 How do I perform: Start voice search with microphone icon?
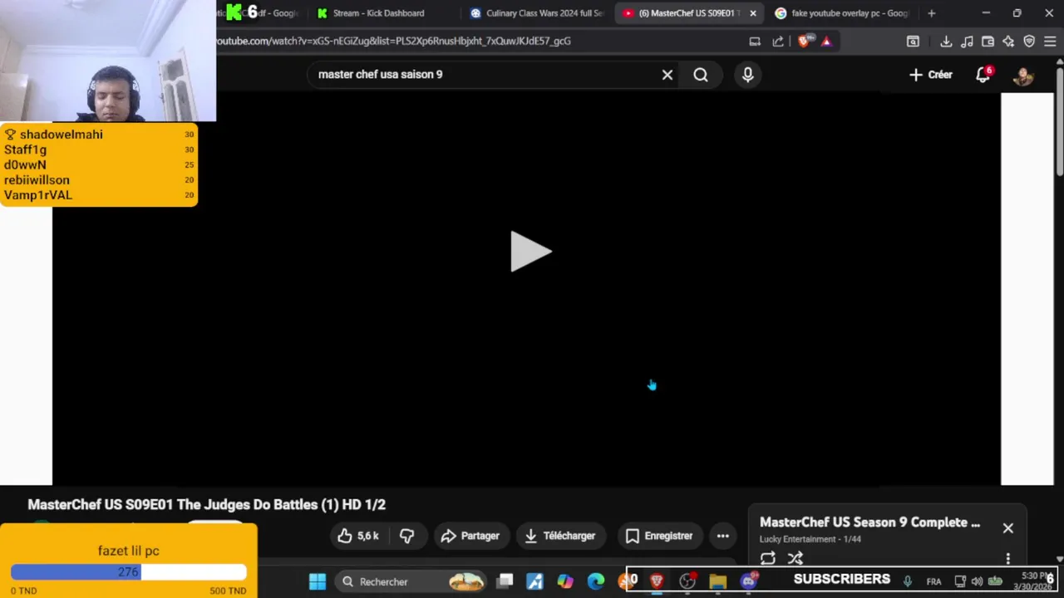pos(747,75)
